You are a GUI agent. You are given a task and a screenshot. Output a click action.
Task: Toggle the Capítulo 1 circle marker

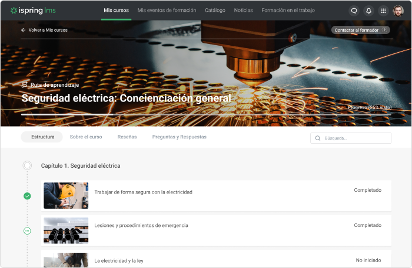(27, 165)
